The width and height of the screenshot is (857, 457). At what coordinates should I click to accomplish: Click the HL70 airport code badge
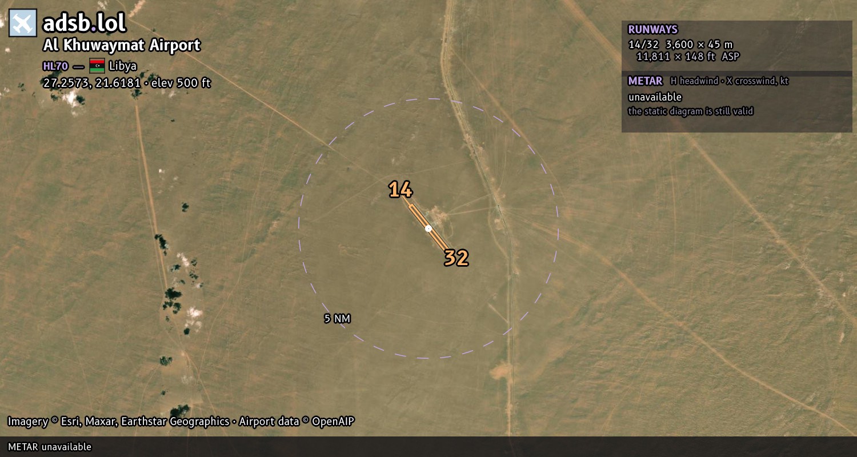point(55,66)
